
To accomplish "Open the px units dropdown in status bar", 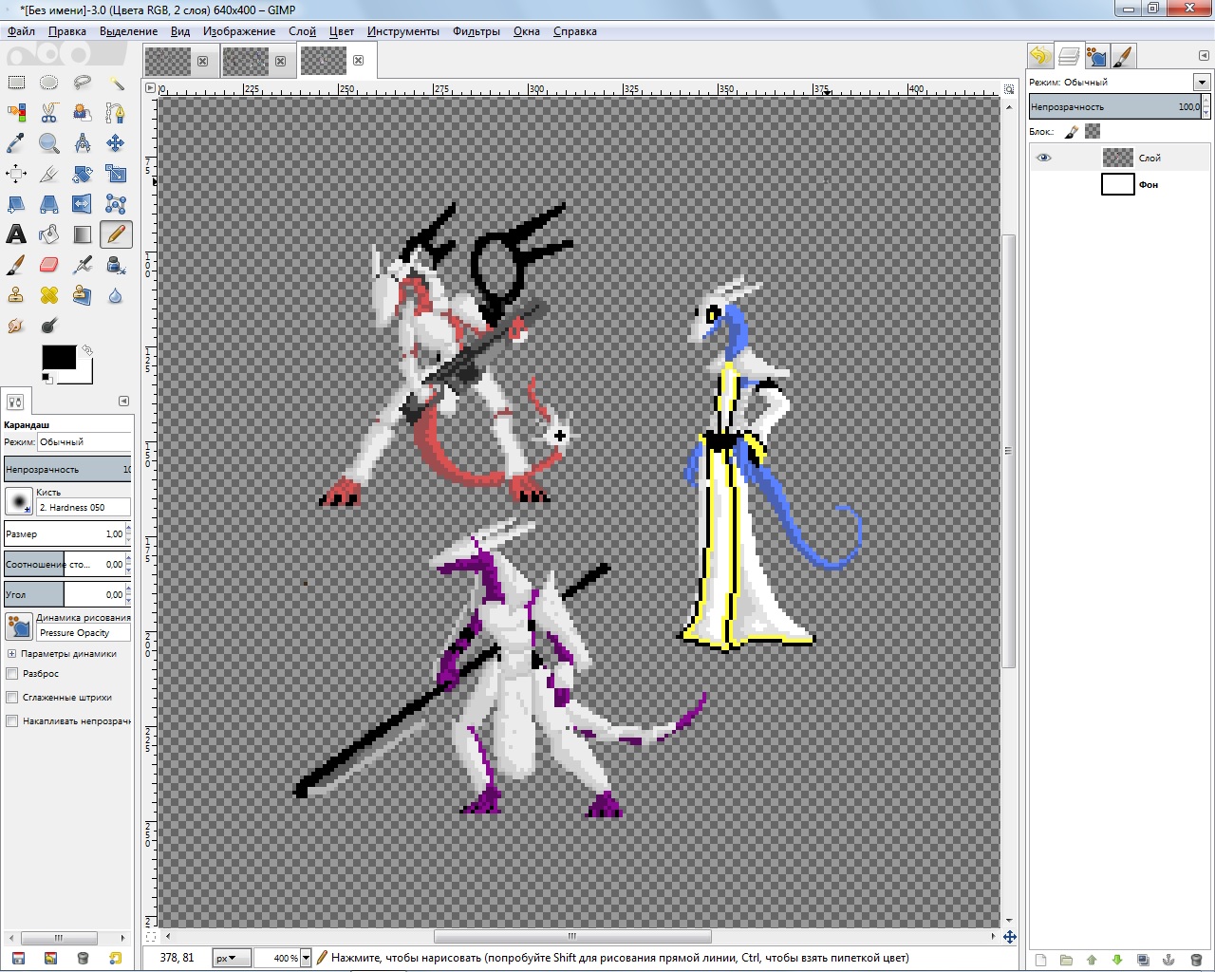I will point(231,958).
